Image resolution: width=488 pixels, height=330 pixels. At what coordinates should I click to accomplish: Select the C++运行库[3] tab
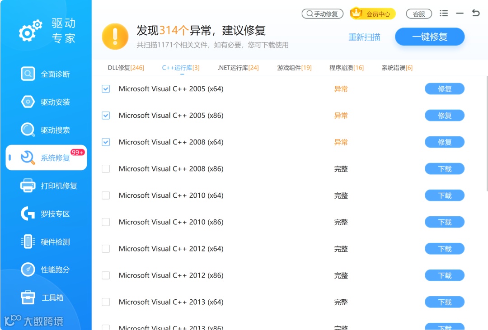coord(180,68)
